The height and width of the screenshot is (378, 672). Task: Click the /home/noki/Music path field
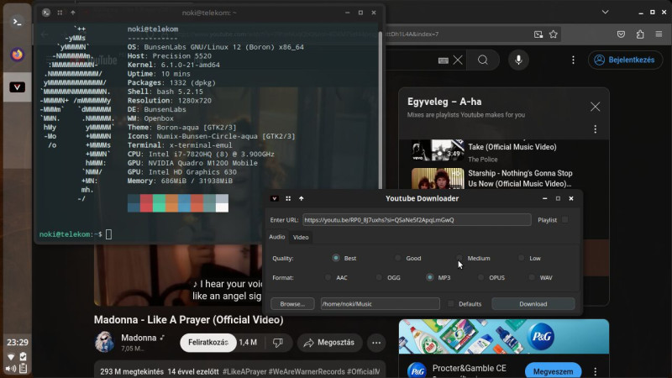coord(381,304)
